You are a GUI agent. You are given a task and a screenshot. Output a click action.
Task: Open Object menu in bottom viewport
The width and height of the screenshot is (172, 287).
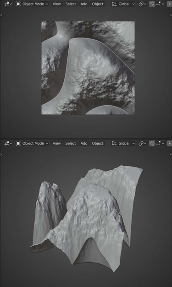(x=98, y=143)
